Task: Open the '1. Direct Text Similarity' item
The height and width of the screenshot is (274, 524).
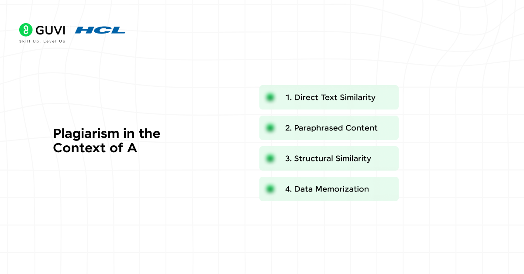Action: click(329, 97)
